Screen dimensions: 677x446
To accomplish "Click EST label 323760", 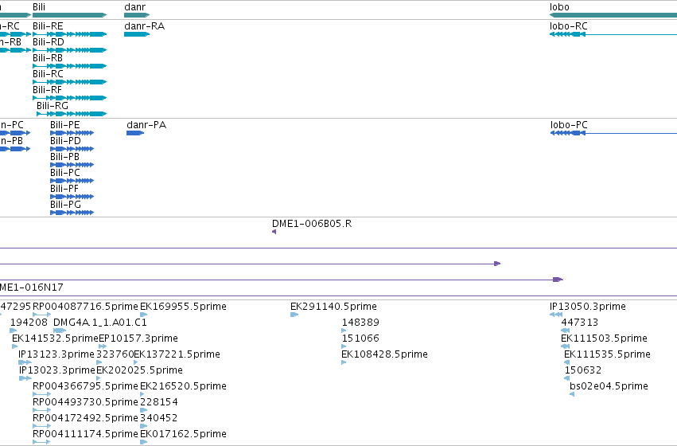I will (115, 354).
